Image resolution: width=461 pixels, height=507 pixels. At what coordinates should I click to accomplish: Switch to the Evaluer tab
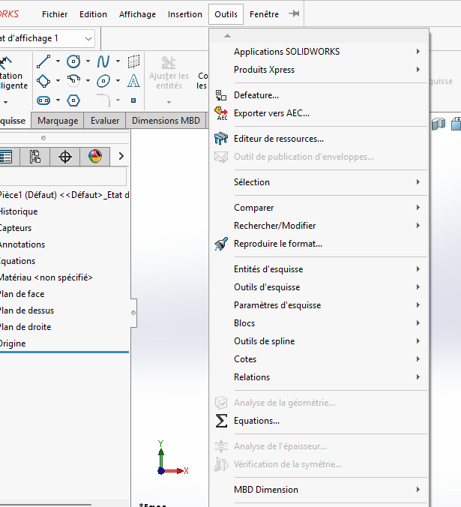(x=105, y=121)
